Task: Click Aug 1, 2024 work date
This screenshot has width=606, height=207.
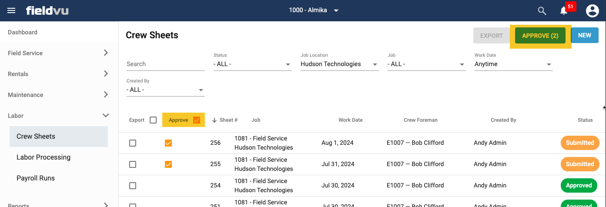Action: (x=338, y=143)
